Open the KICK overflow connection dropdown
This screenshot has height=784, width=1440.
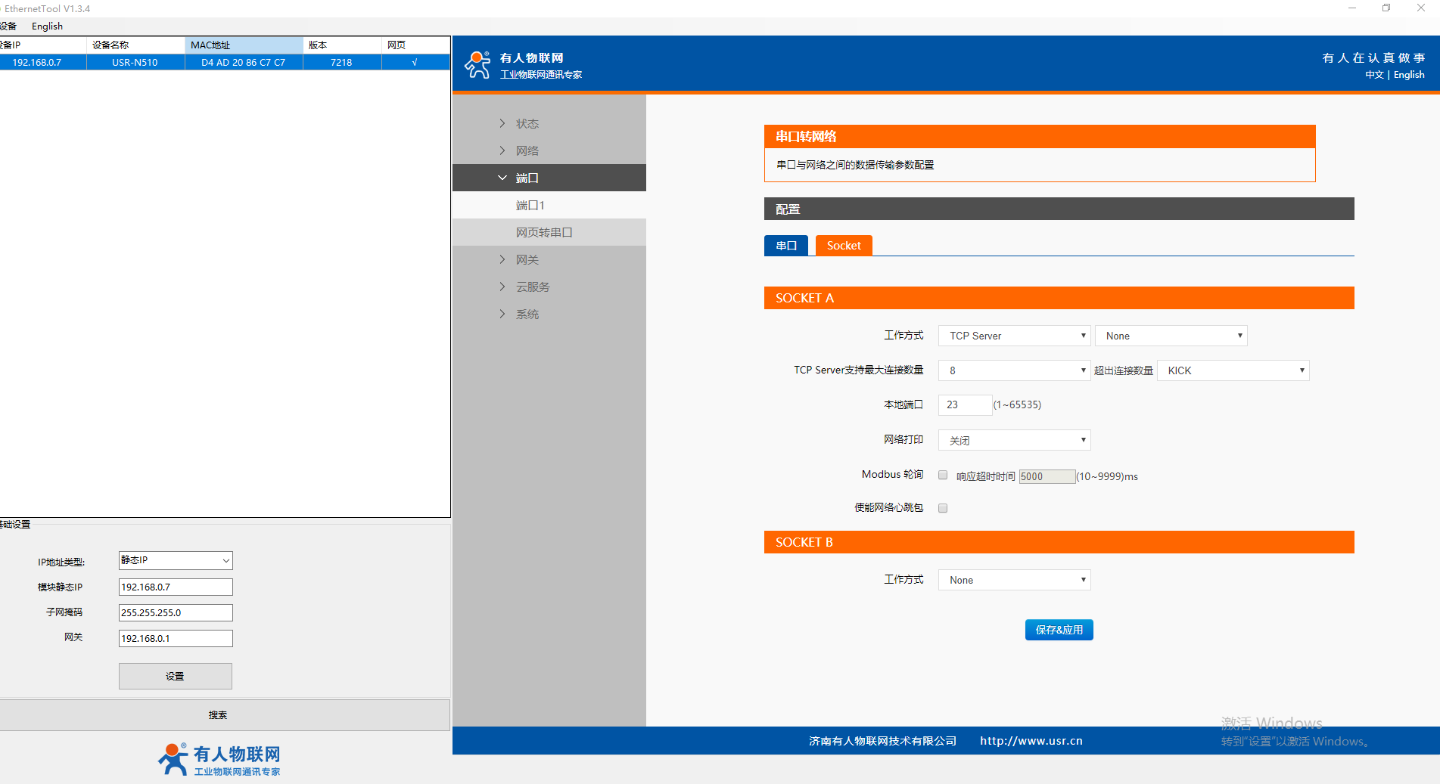click(x=1233, y=370)
